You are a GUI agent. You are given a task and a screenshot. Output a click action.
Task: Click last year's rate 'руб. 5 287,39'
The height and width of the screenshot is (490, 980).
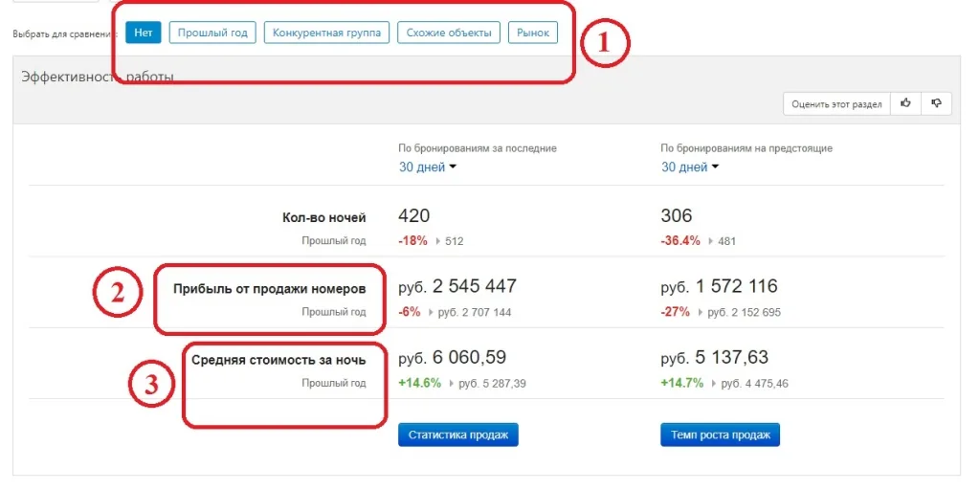tap(493, 383)
